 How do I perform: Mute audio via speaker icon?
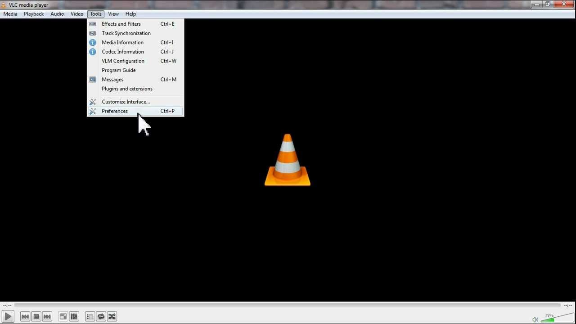535,319
